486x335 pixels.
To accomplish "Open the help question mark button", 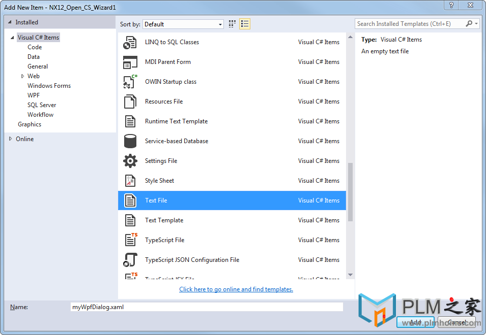I will click(x=451, y=5).
